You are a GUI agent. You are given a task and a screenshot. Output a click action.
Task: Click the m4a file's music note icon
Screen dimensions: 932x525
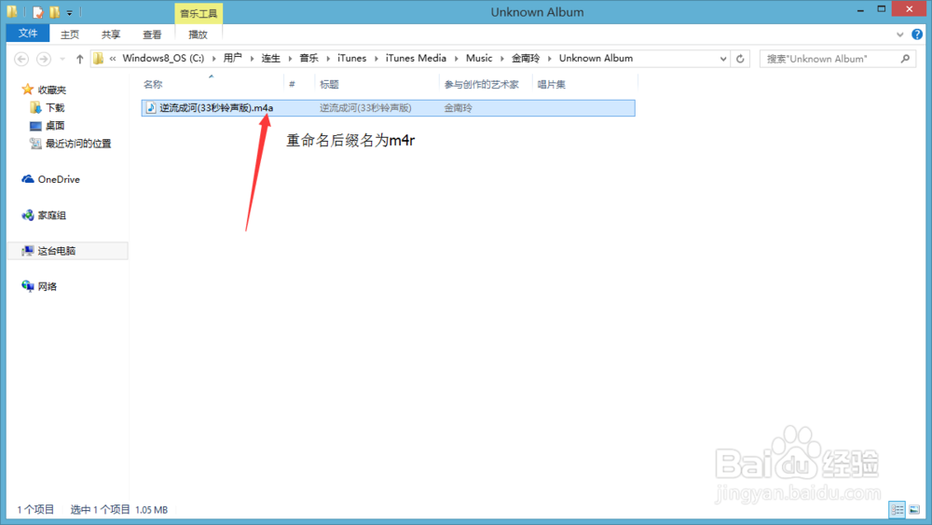click(151, 107)
